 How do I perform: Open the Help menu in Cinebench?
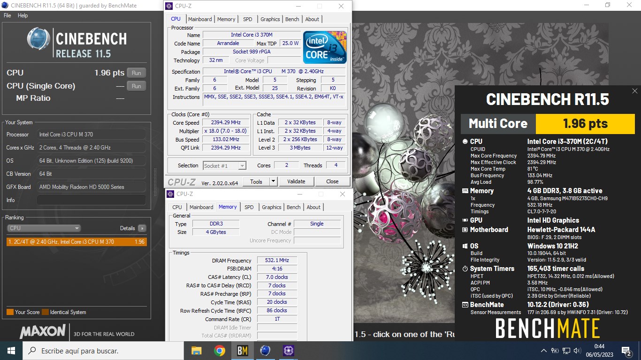pos(23,15)
